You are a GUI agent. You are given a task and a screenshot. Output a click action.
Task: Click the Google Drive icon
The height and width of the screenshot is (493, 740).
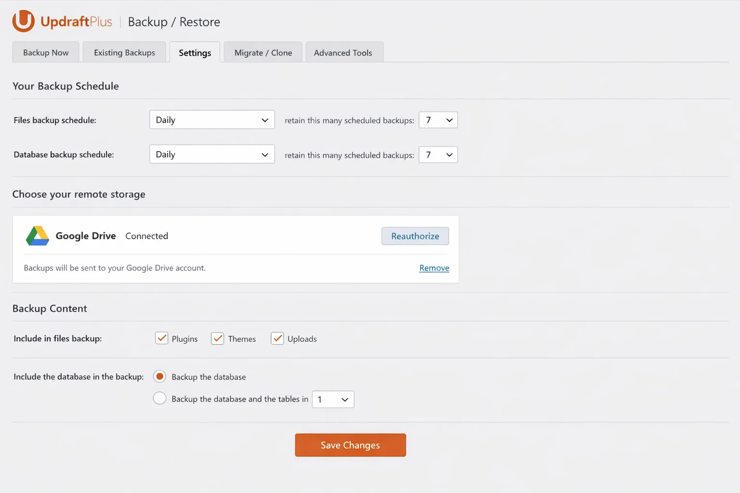[37, 236]
